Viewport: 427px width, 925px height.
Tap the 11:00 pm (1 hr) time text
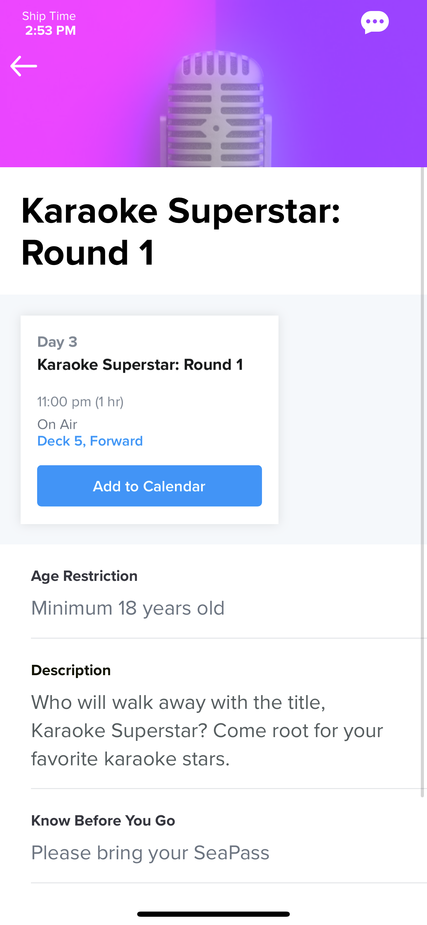pos(80,402)
